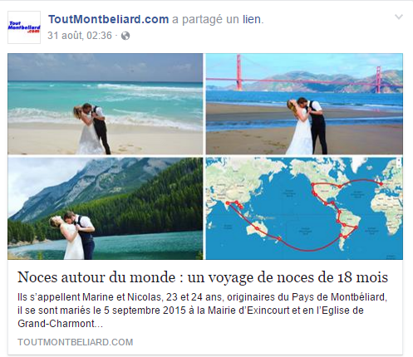Screen dimensions: 413x357
Task: Open 'Noces autour du monde' article headline
Action: [203, 277]
